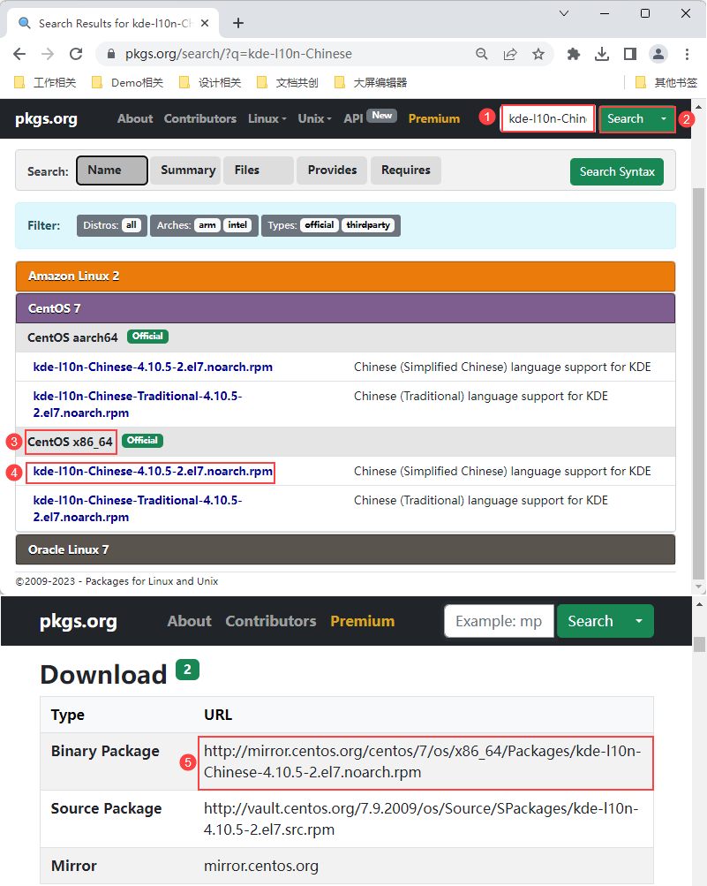Expand the Oracle Linux 7 section

(345, 549)
